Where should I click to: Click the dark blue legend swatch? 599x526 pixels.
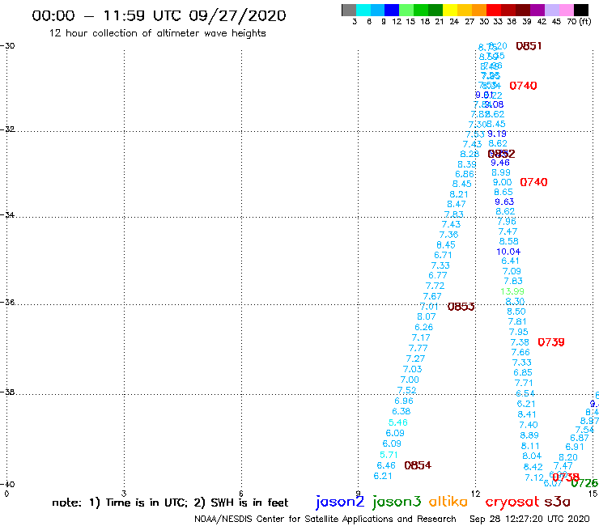[x=393, y=10]
